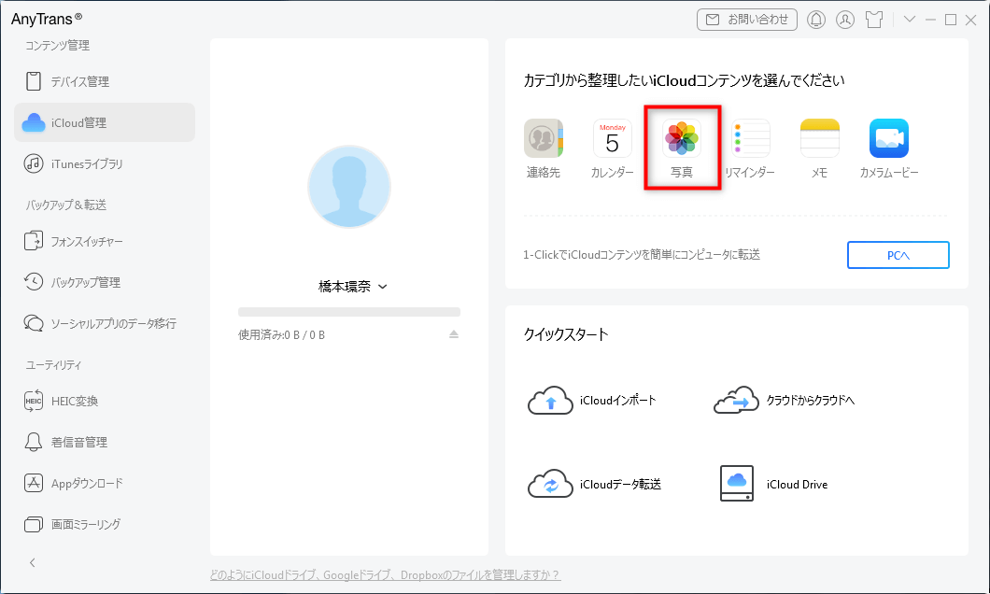Open the title bar dropdown arrow
The image size is (990, 594).
[x=909, y=20]
